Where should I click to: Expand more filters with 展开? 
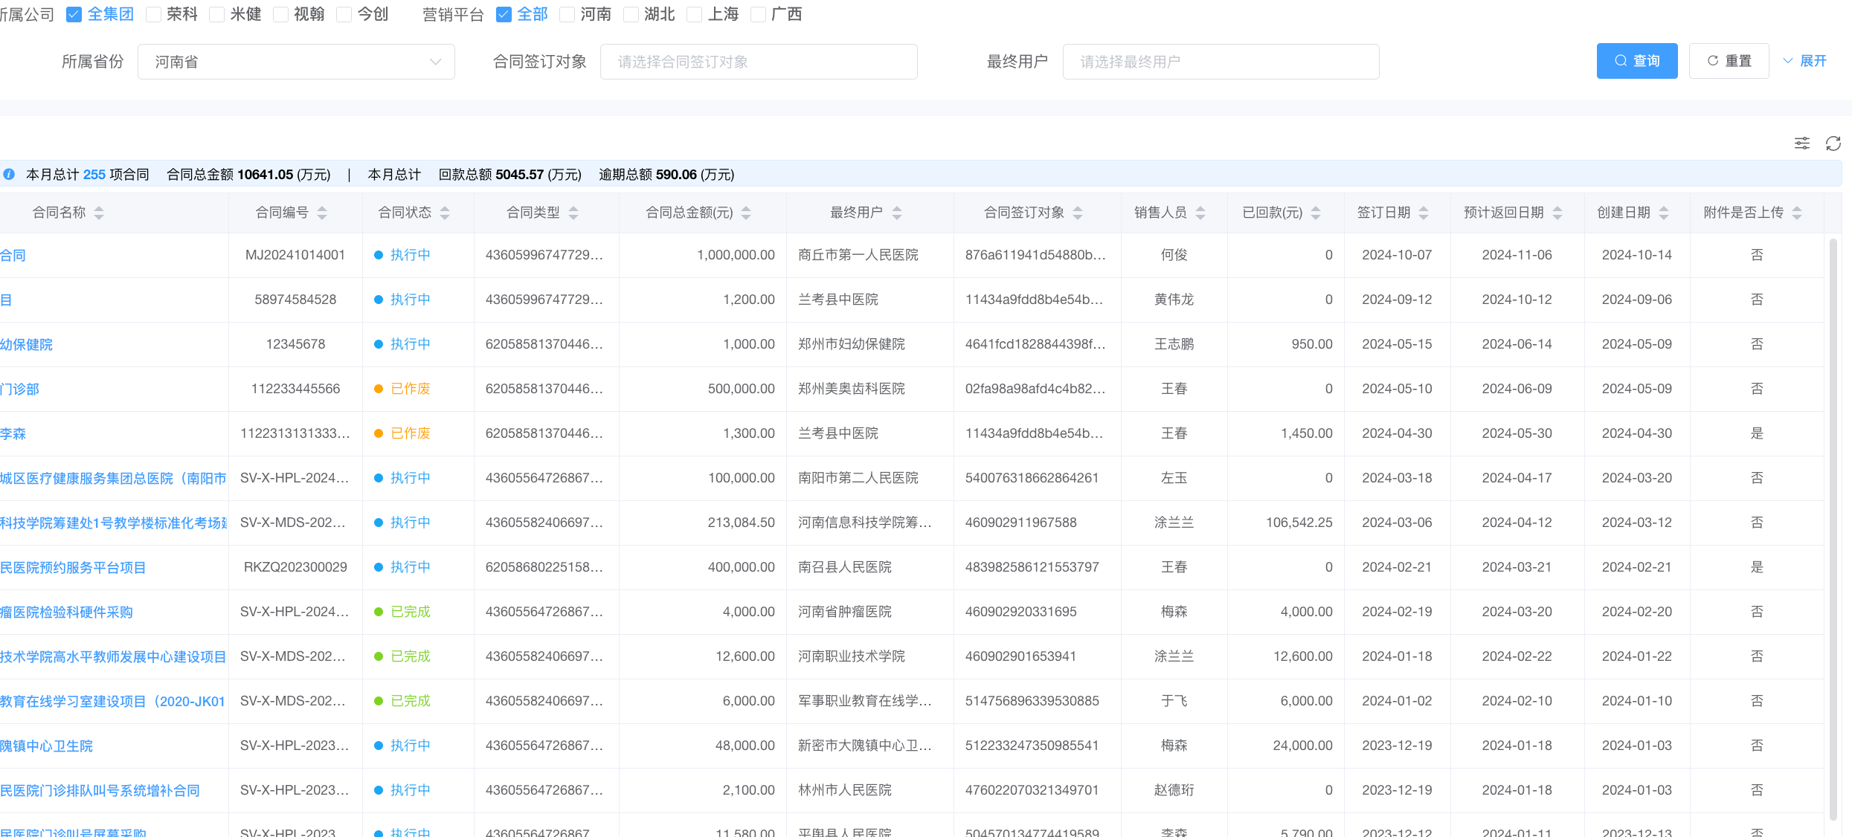click(x=1805, y=61)
